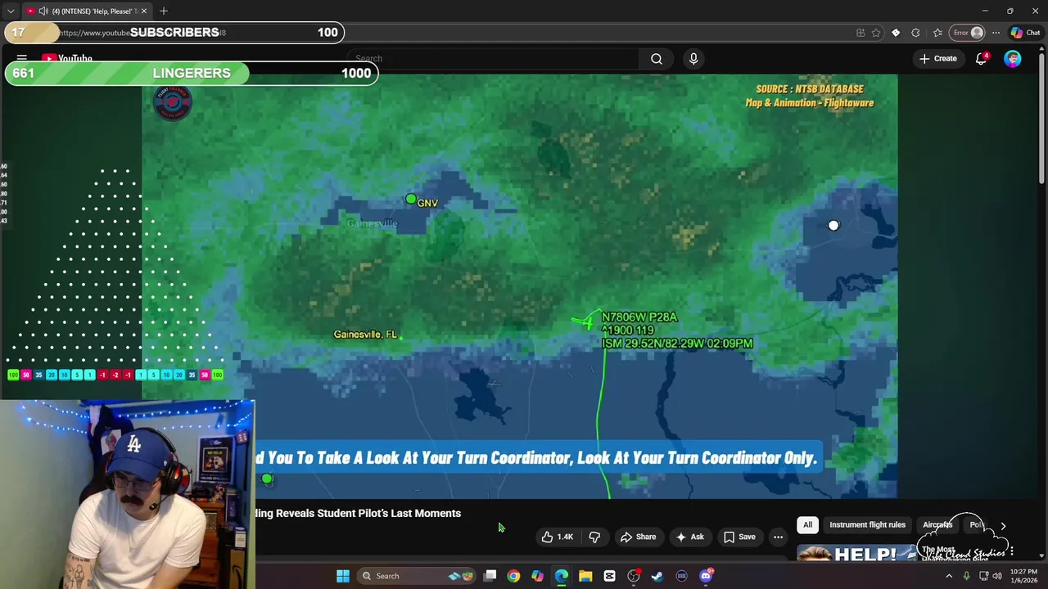Screen dimensions: 1048x589
Task: Click the Create button
Action: [938, 58]
